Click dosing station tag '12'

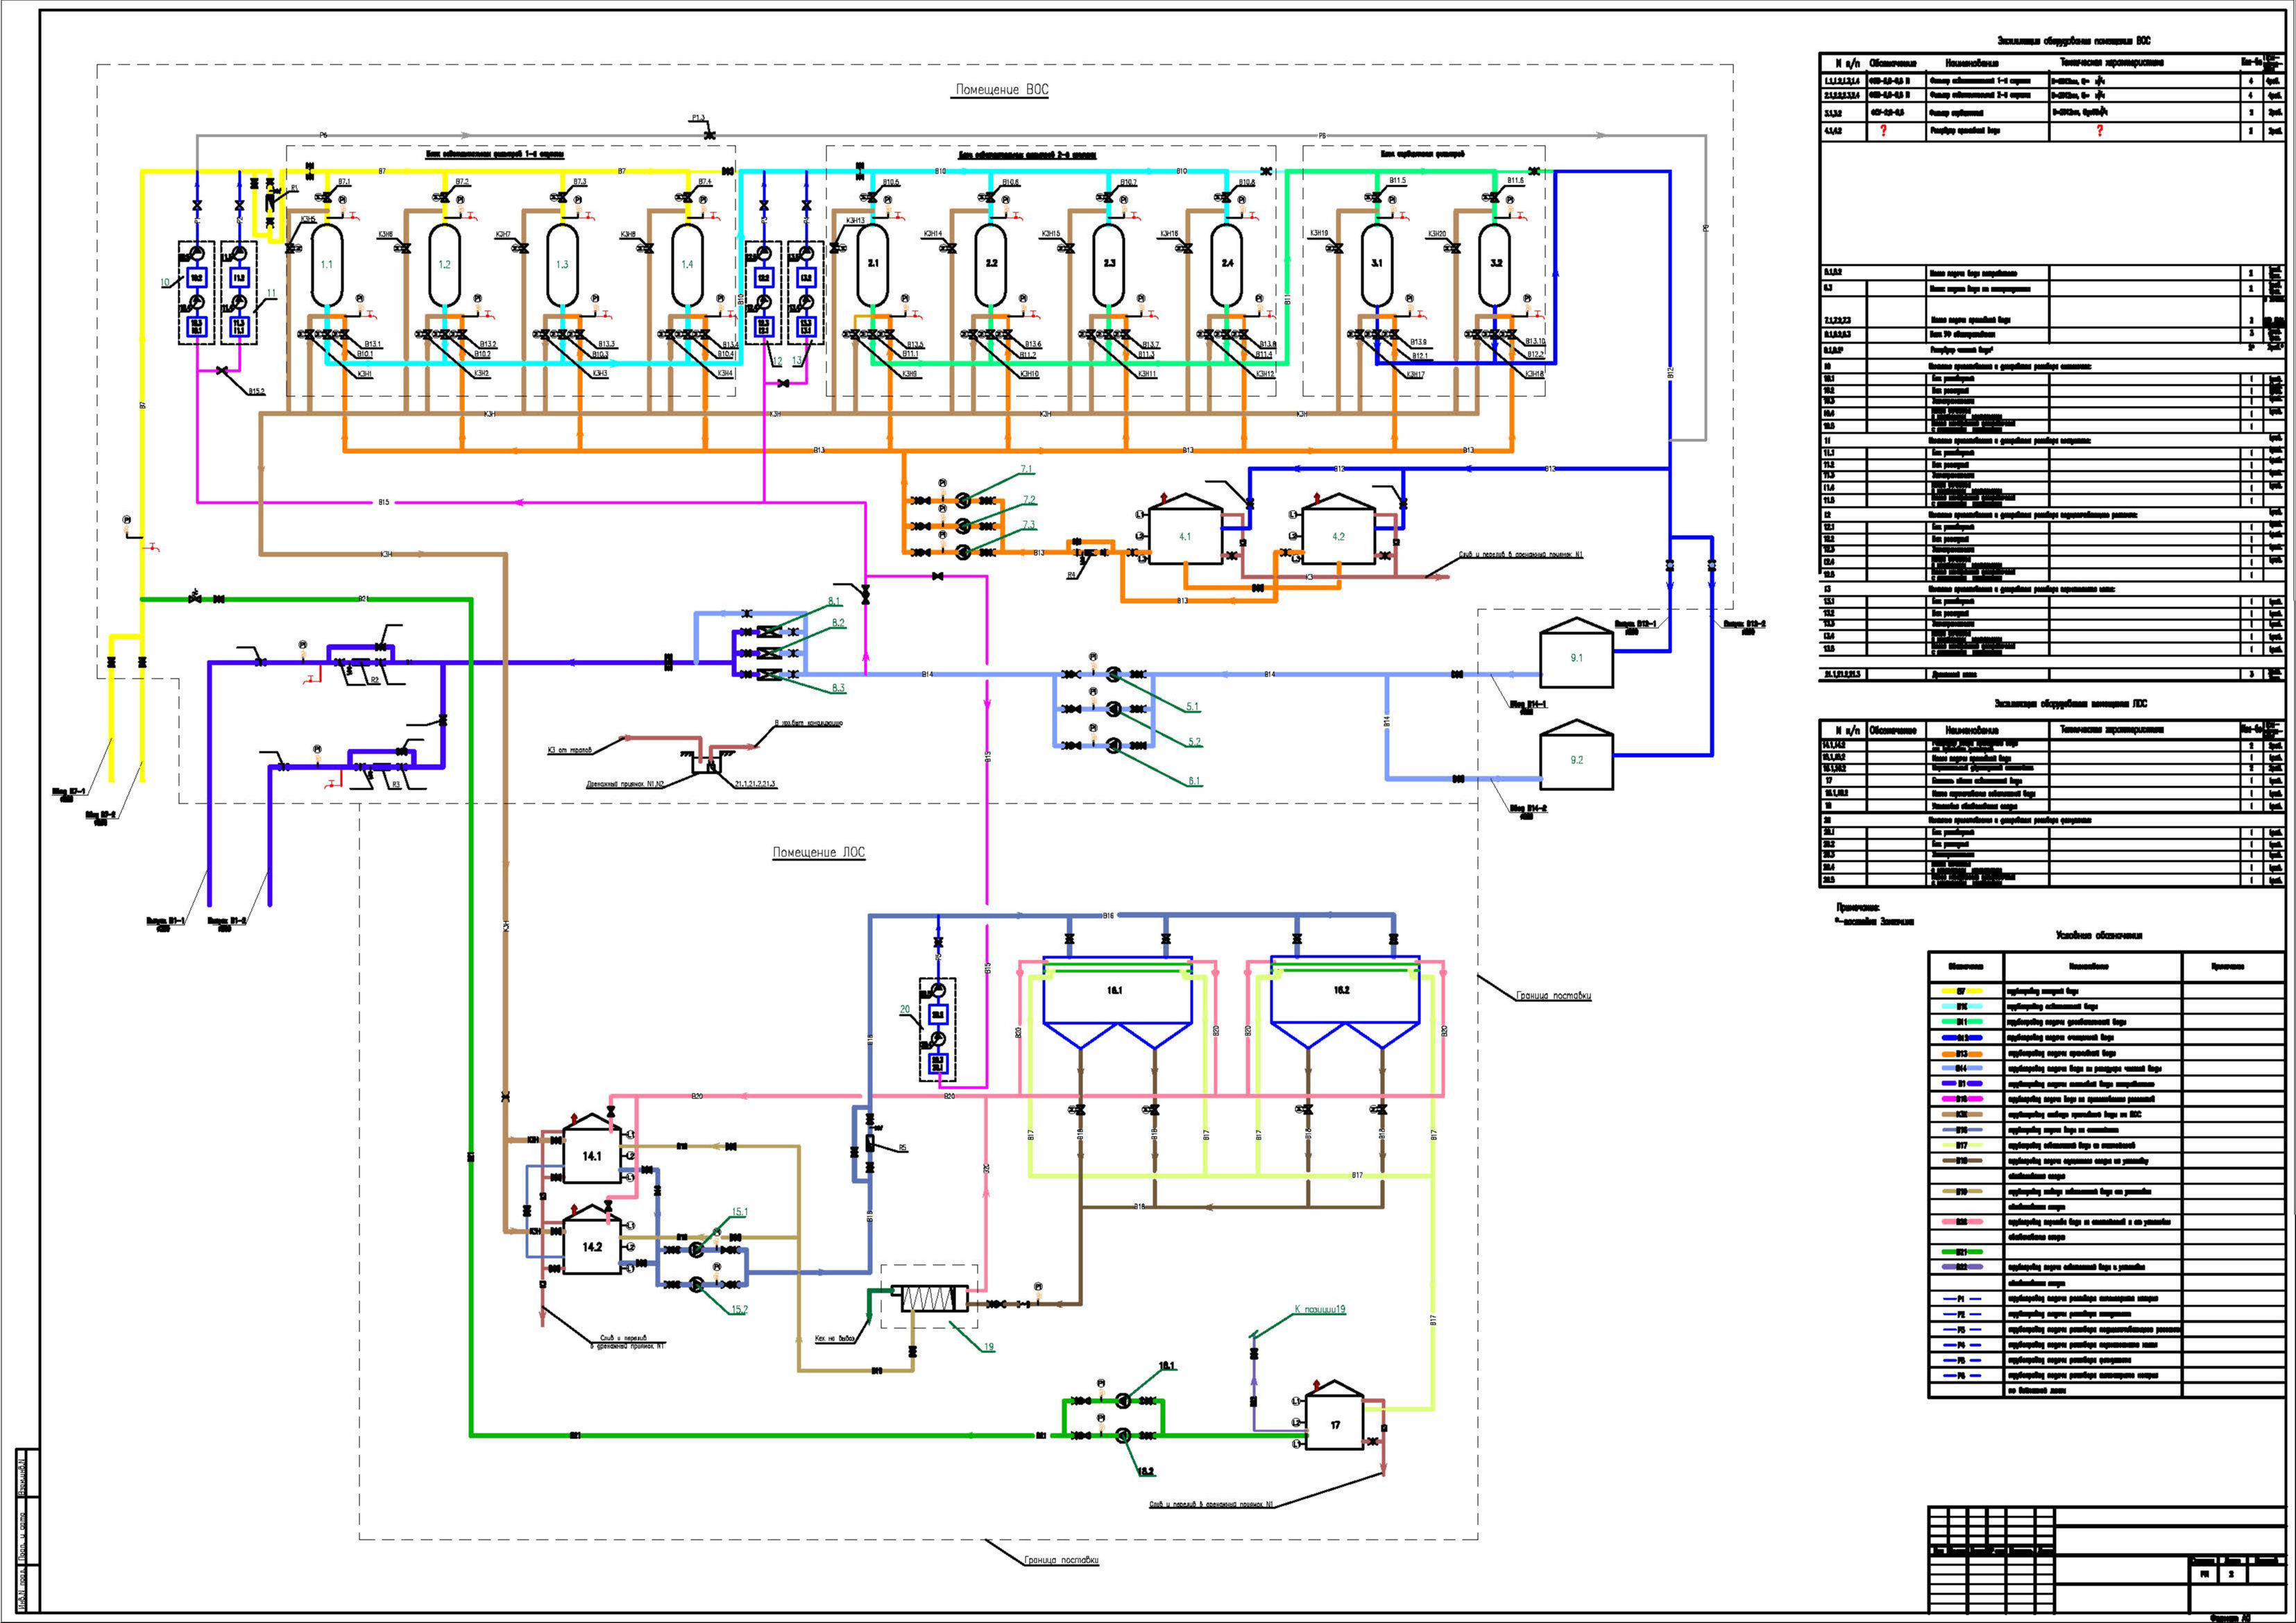777,360
